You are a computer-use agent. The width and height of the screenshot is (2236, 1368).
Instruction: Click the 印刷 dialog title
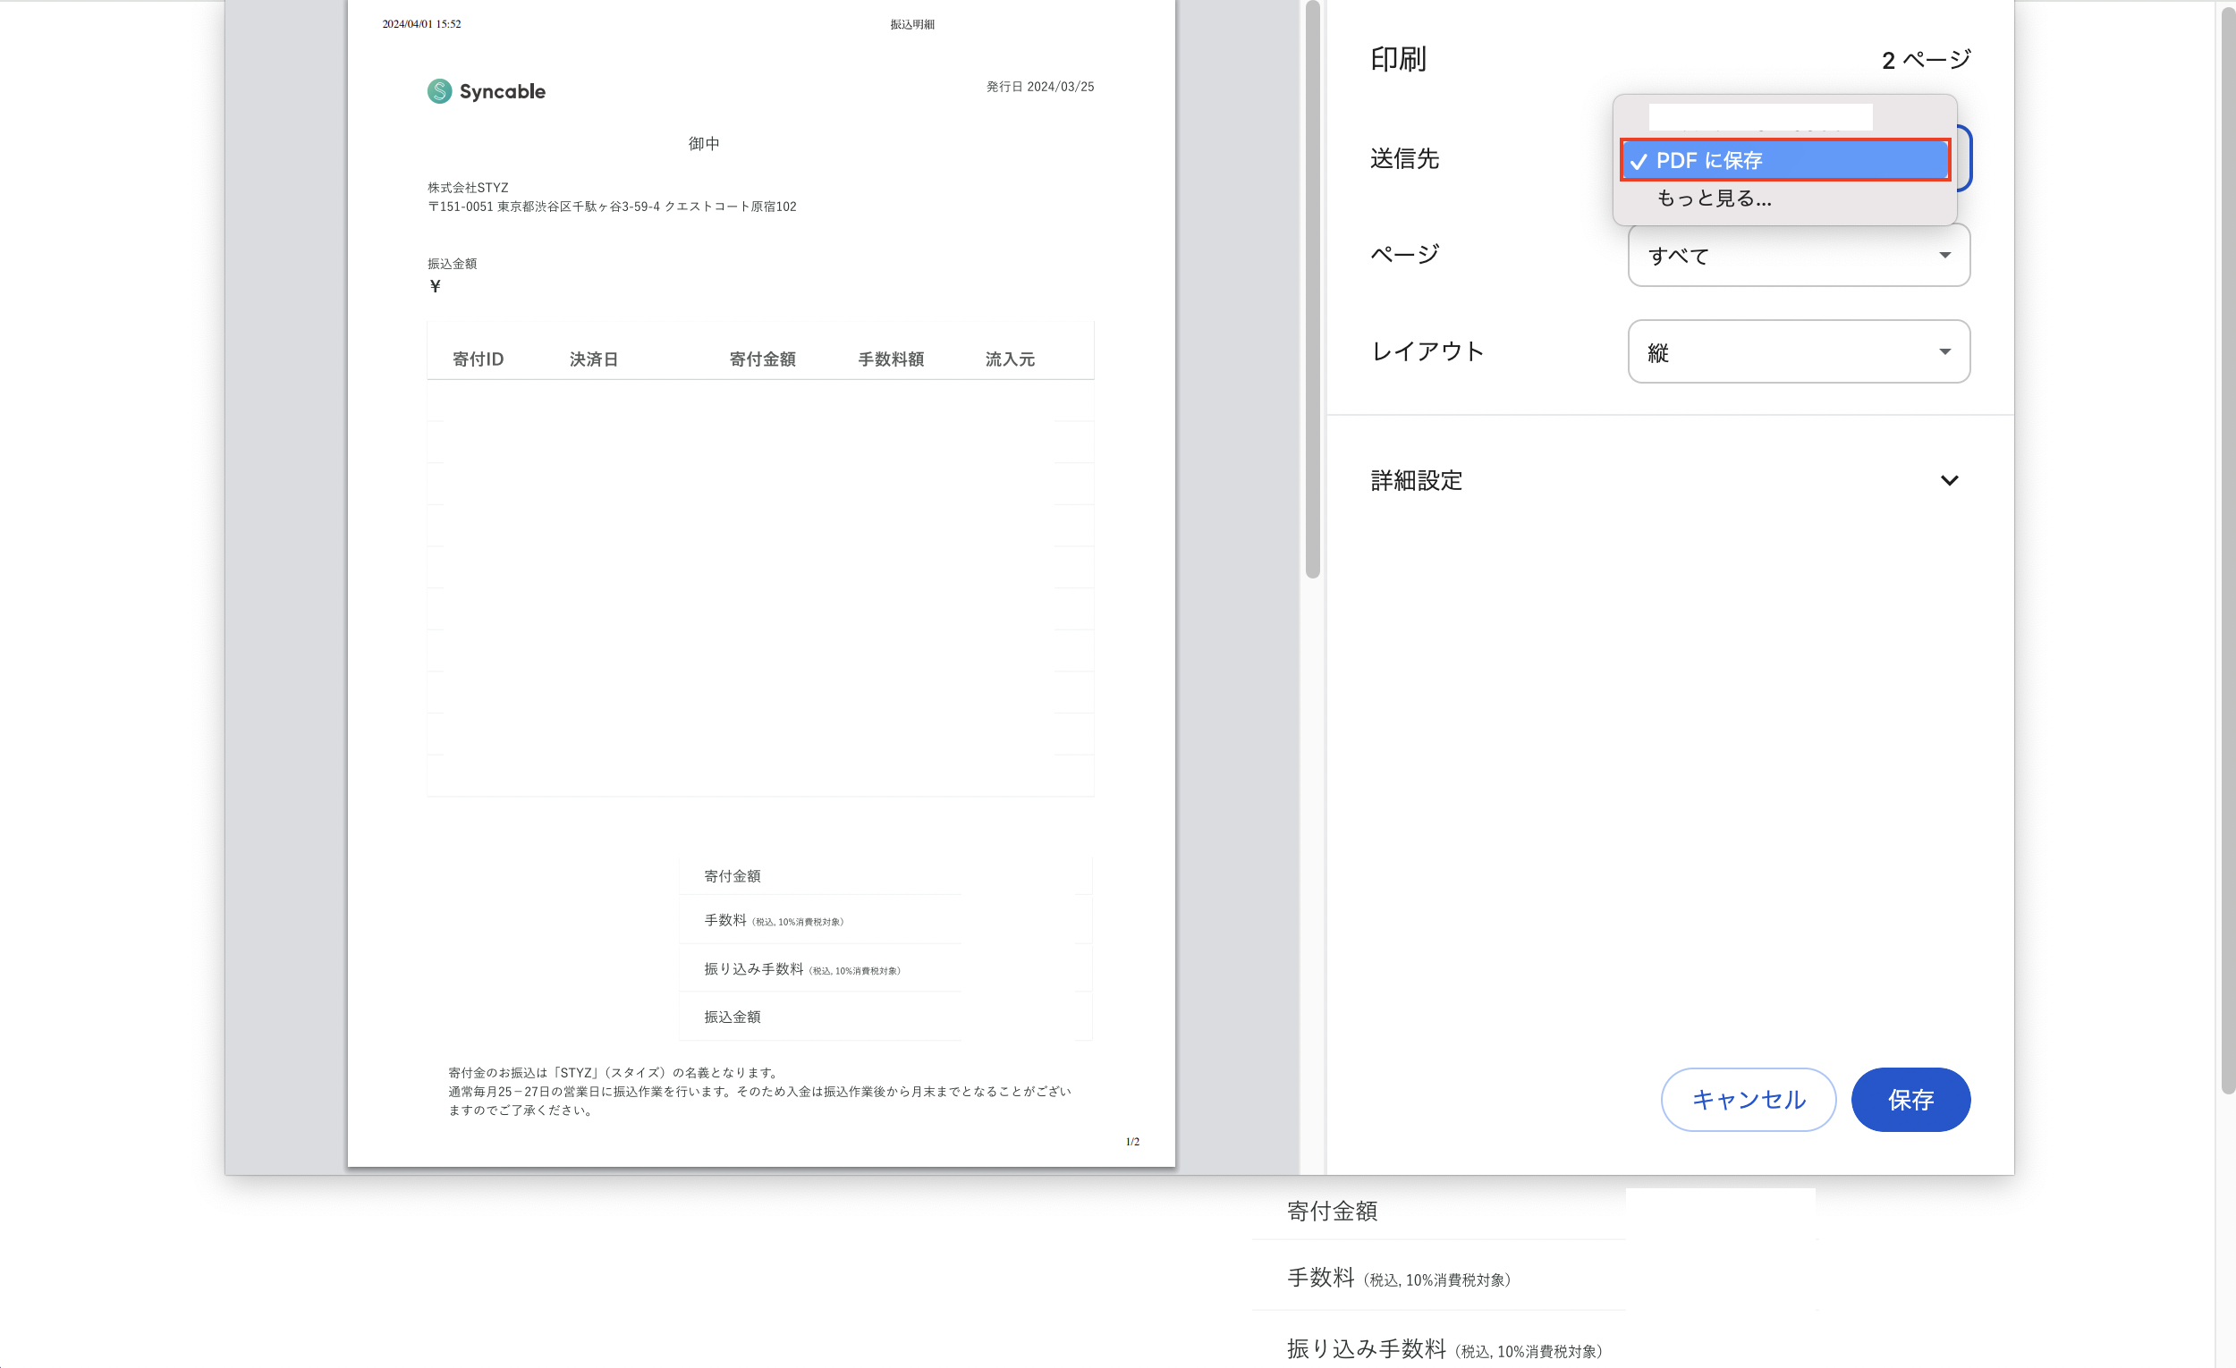(x=1399, y=60)
